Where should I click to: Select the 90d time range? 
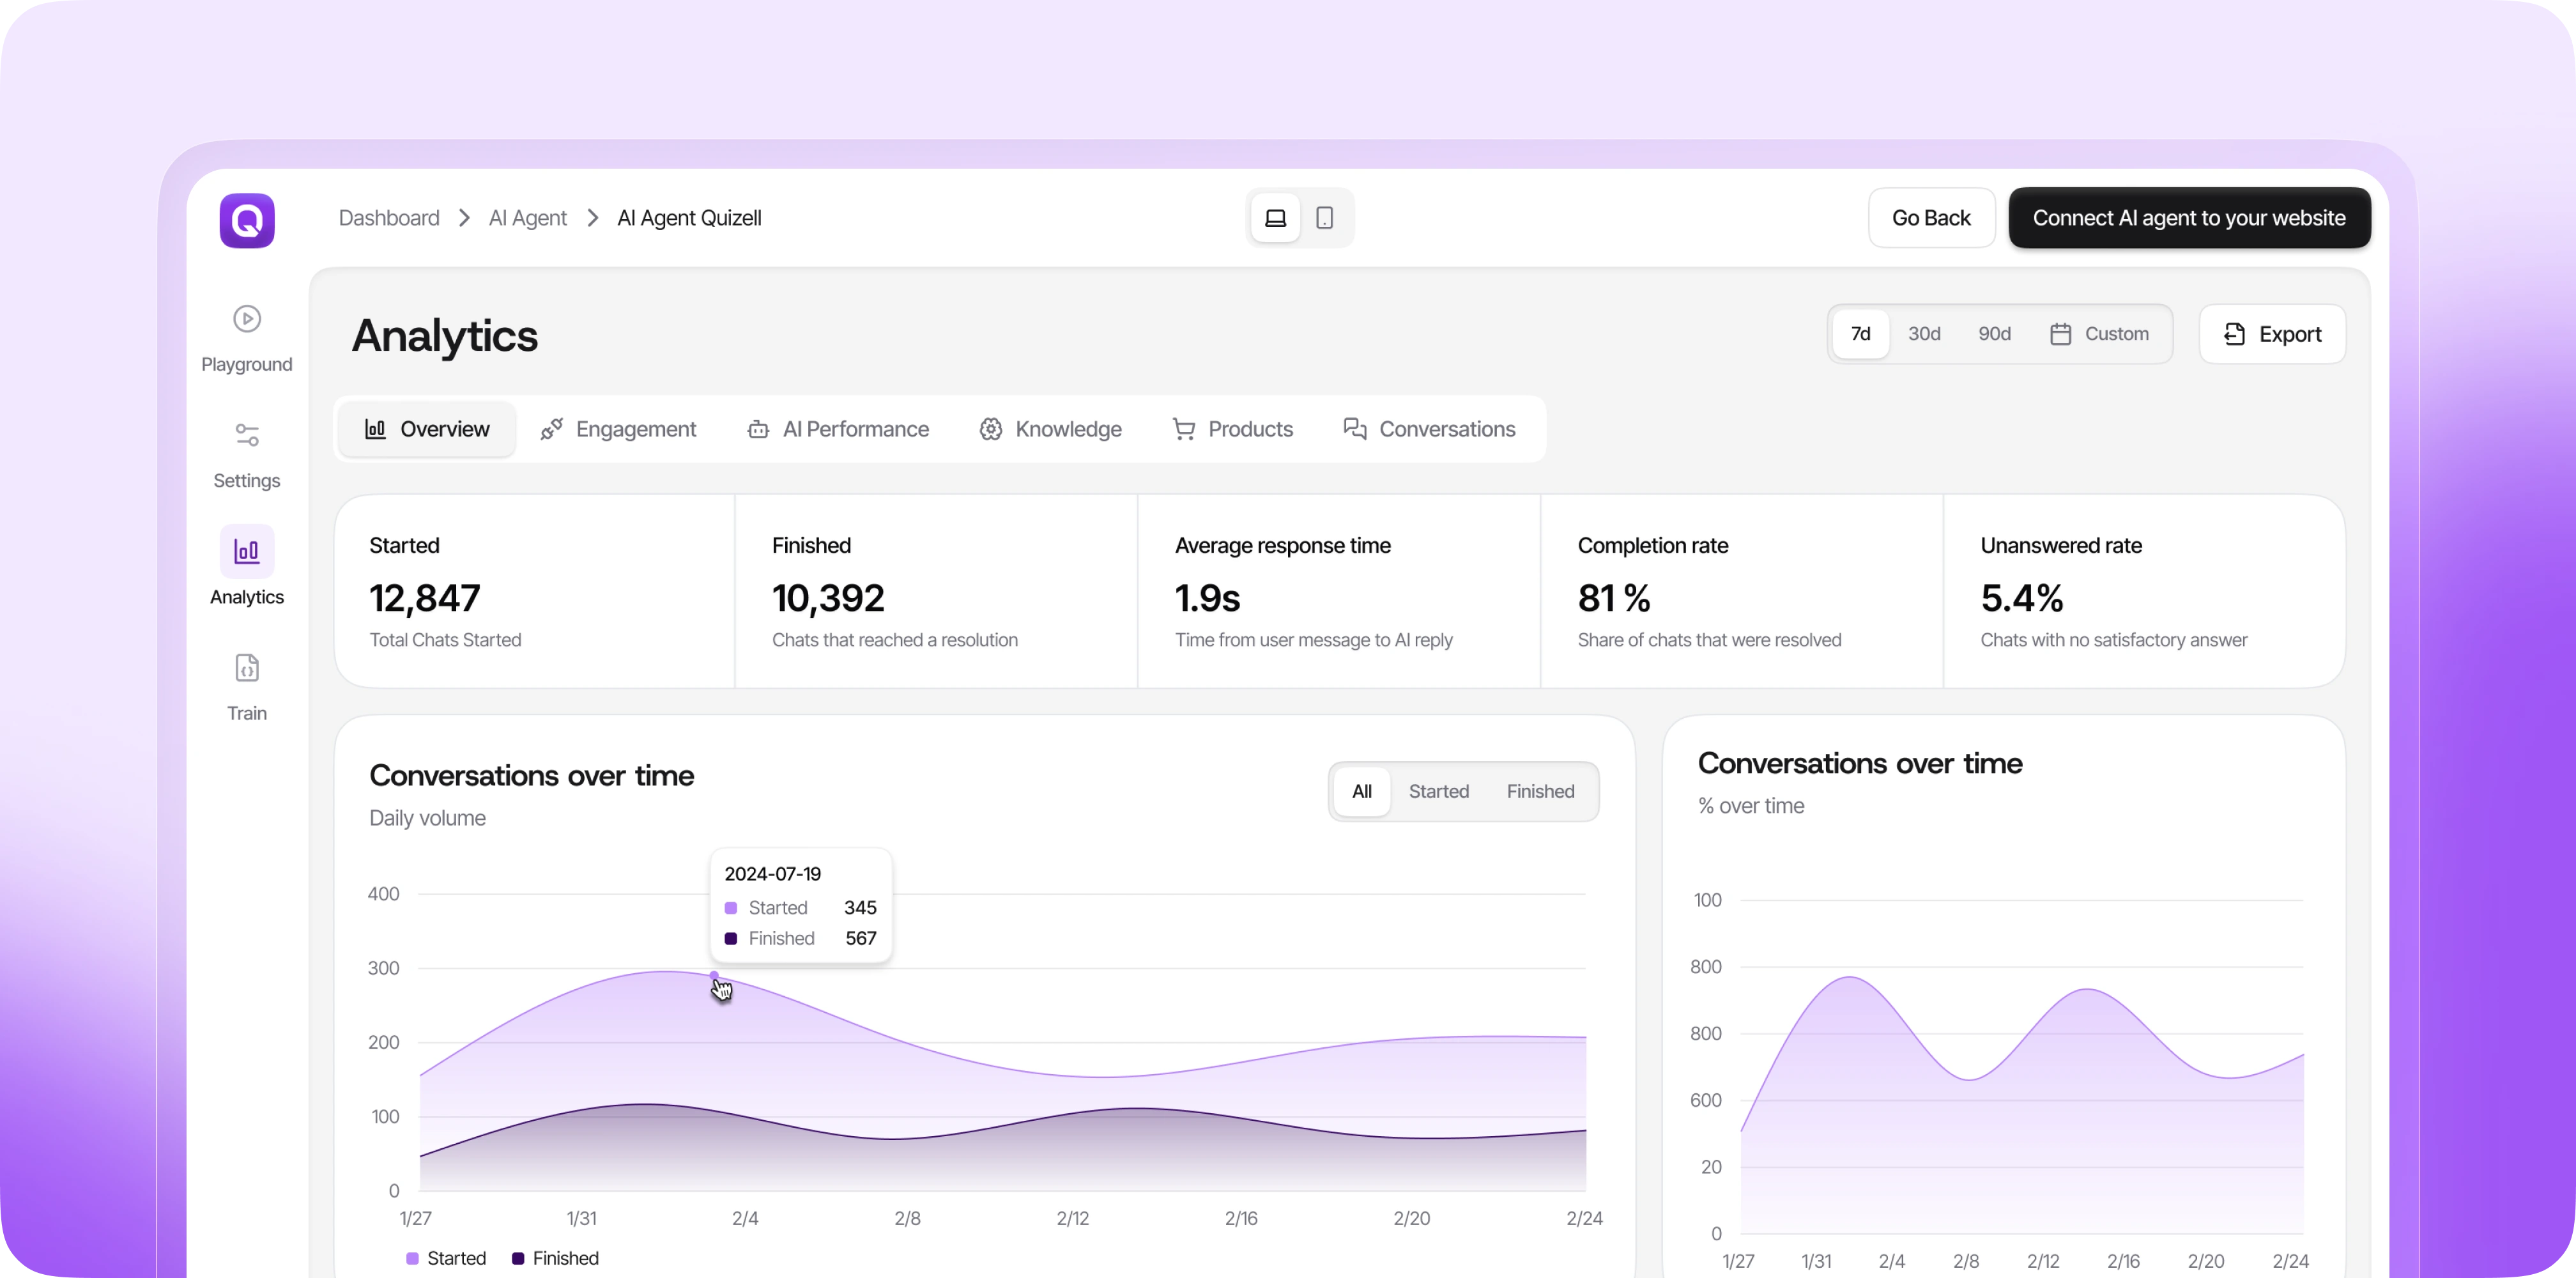click(x=1995, y=334)
